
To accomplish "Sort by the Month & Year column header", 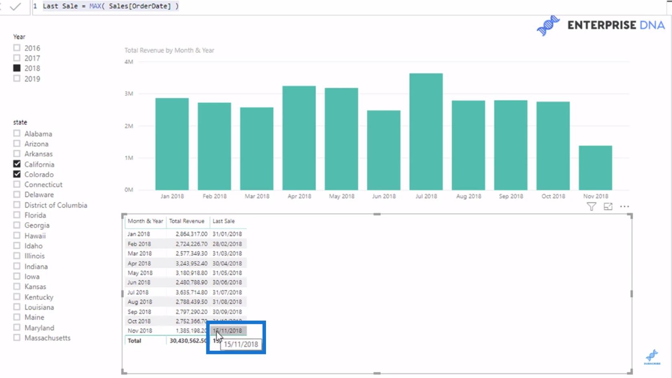I will coord(145,221).
